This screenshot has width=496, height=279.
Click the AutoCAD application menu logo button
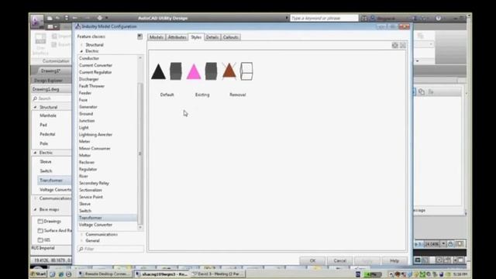(x=36, y=21)
